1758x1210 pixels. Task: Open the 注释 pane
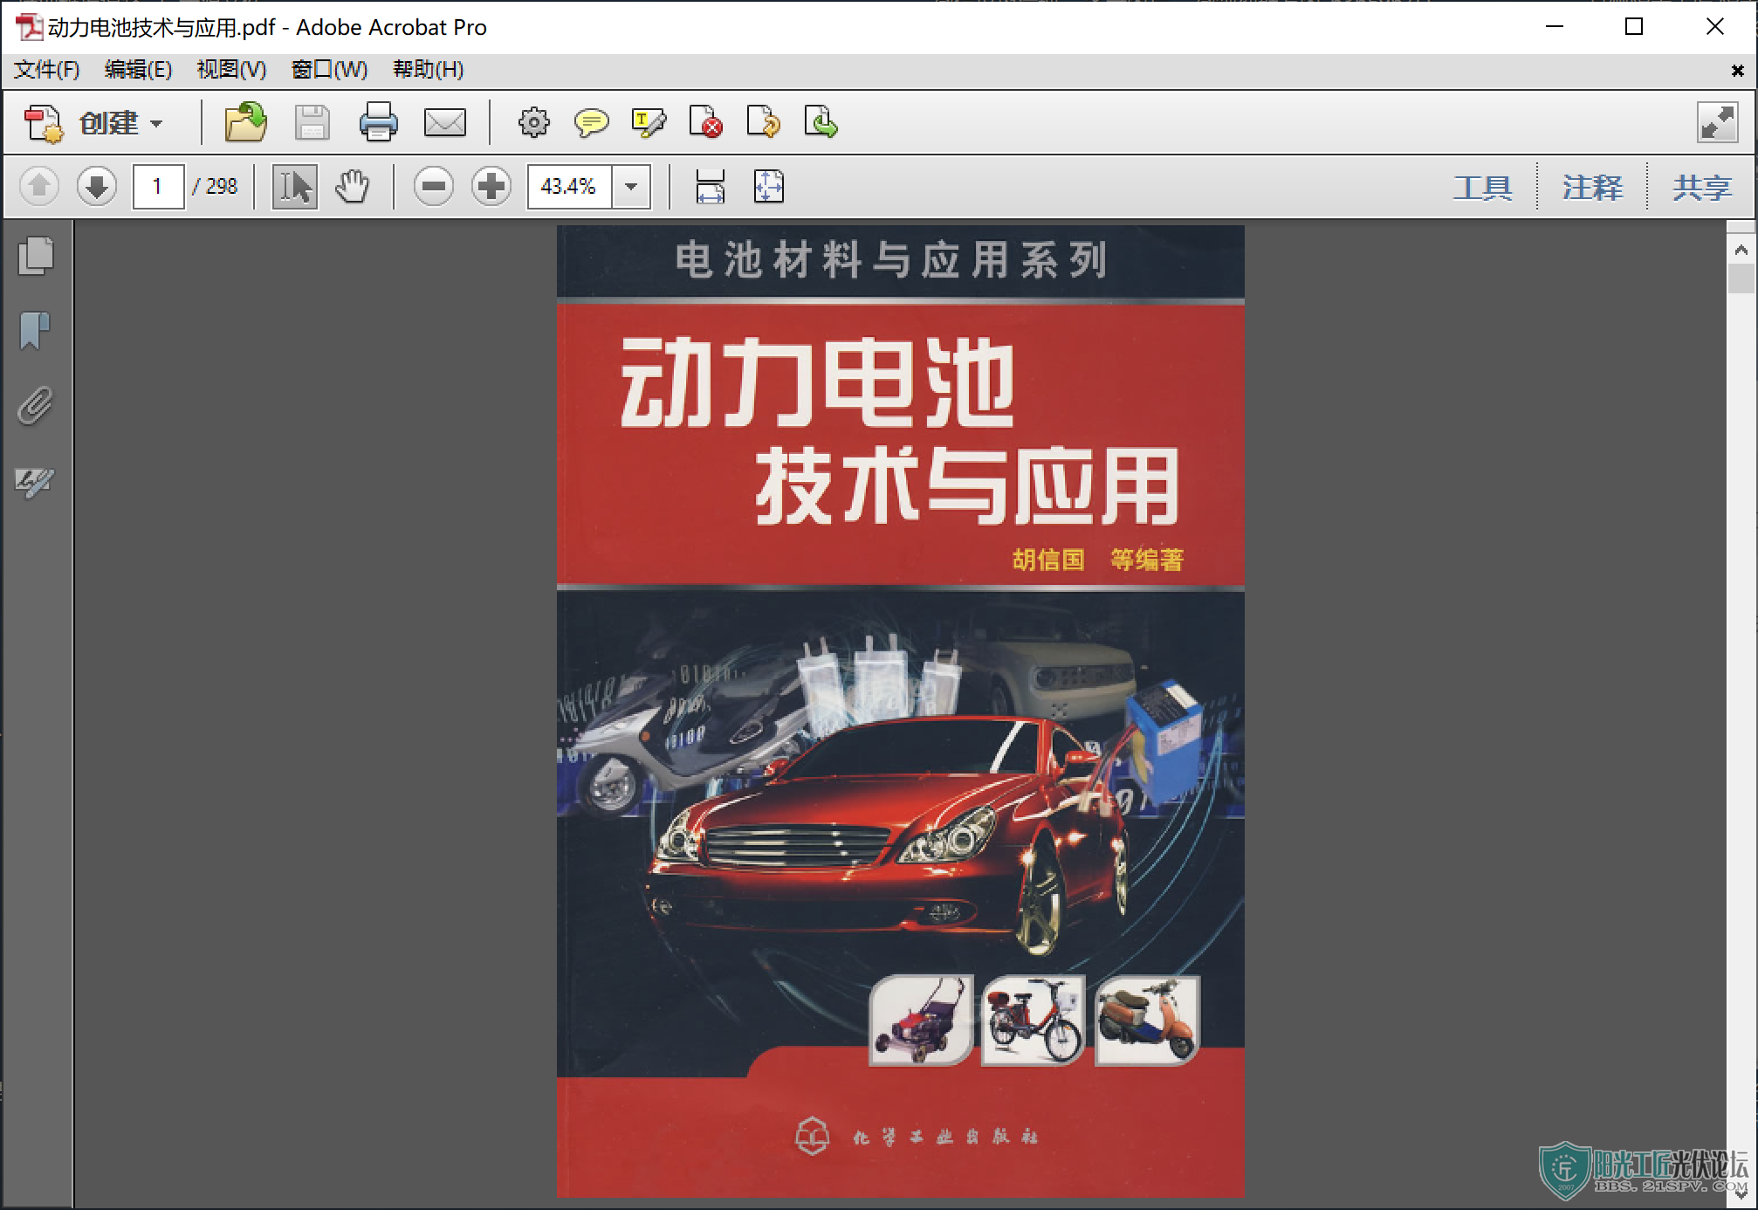coord(1592,188)
